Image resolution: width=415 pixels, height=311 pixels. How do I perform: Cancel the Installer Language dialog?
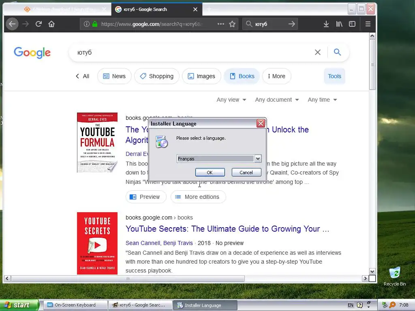coord(246,173)
